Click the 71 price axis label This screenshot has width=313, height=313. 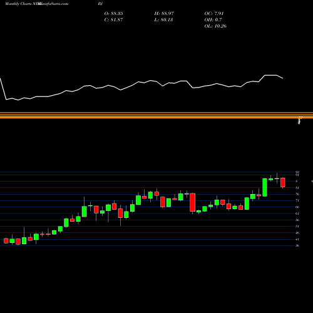click(x=297, y=200)
